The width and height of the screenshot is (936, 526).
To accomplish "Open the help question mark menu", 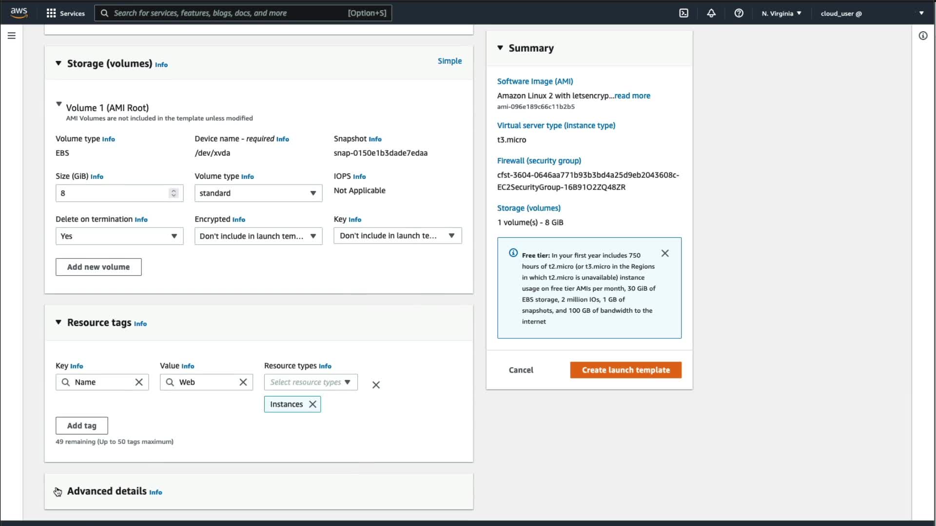I will [739, 13].
